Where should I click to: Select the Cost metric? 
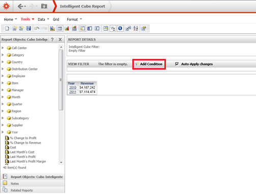tap(13, 147)
